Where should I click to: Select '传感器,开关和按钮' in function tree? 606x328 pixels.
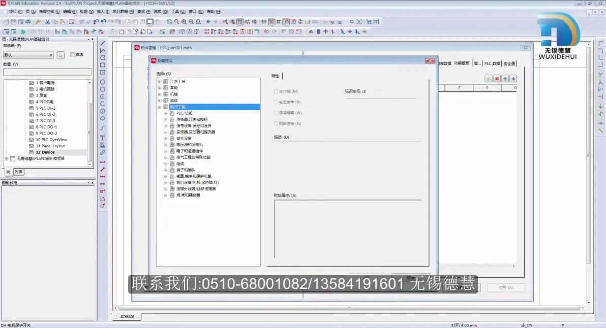[192, 120]
